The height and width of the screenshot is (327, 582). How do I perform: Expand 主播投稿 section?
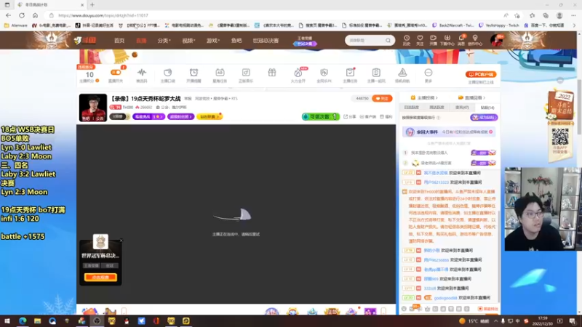[424, 98]
